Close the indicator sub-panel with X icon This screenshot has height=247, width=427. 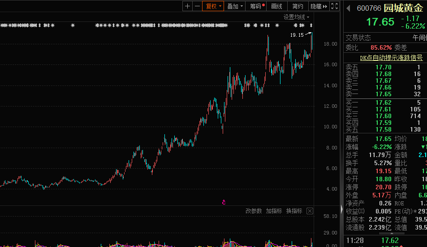(x=310, y=211)
